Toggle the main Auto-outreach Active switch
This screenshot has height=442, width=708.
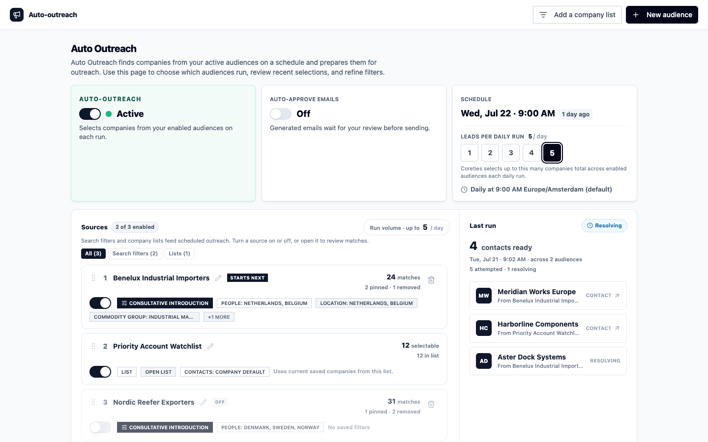90,114
